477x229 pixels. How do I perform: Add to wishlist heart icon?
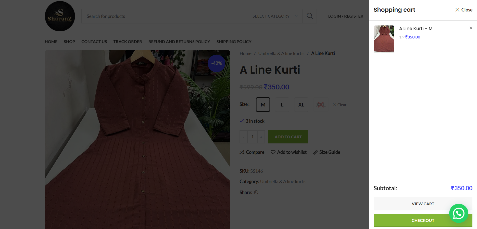pos(273,152)
